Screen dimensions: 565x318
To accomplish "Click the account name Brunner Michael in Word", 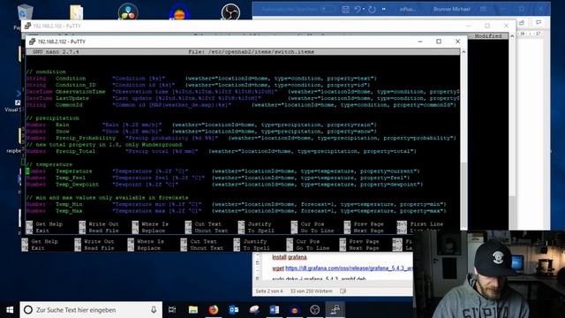I will 451,9.
